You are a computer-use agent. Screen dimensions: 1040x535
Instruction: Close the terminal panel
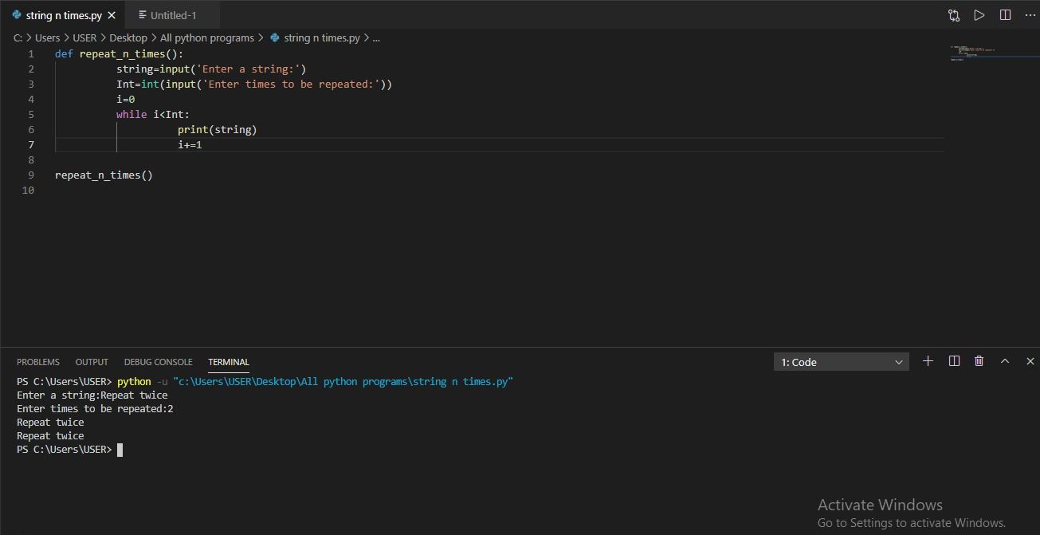[1030, 361]
